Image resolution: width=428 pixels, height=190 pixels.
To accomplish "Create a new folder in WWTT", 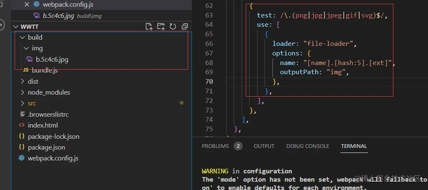I will click(x=161, y=26).
